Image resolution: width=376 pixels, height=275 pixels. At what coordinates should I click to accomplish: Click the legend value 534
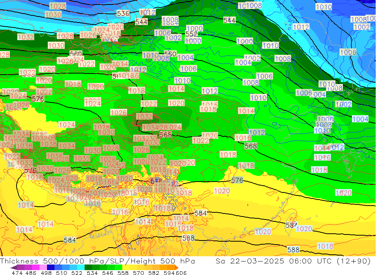click(92, 273)
